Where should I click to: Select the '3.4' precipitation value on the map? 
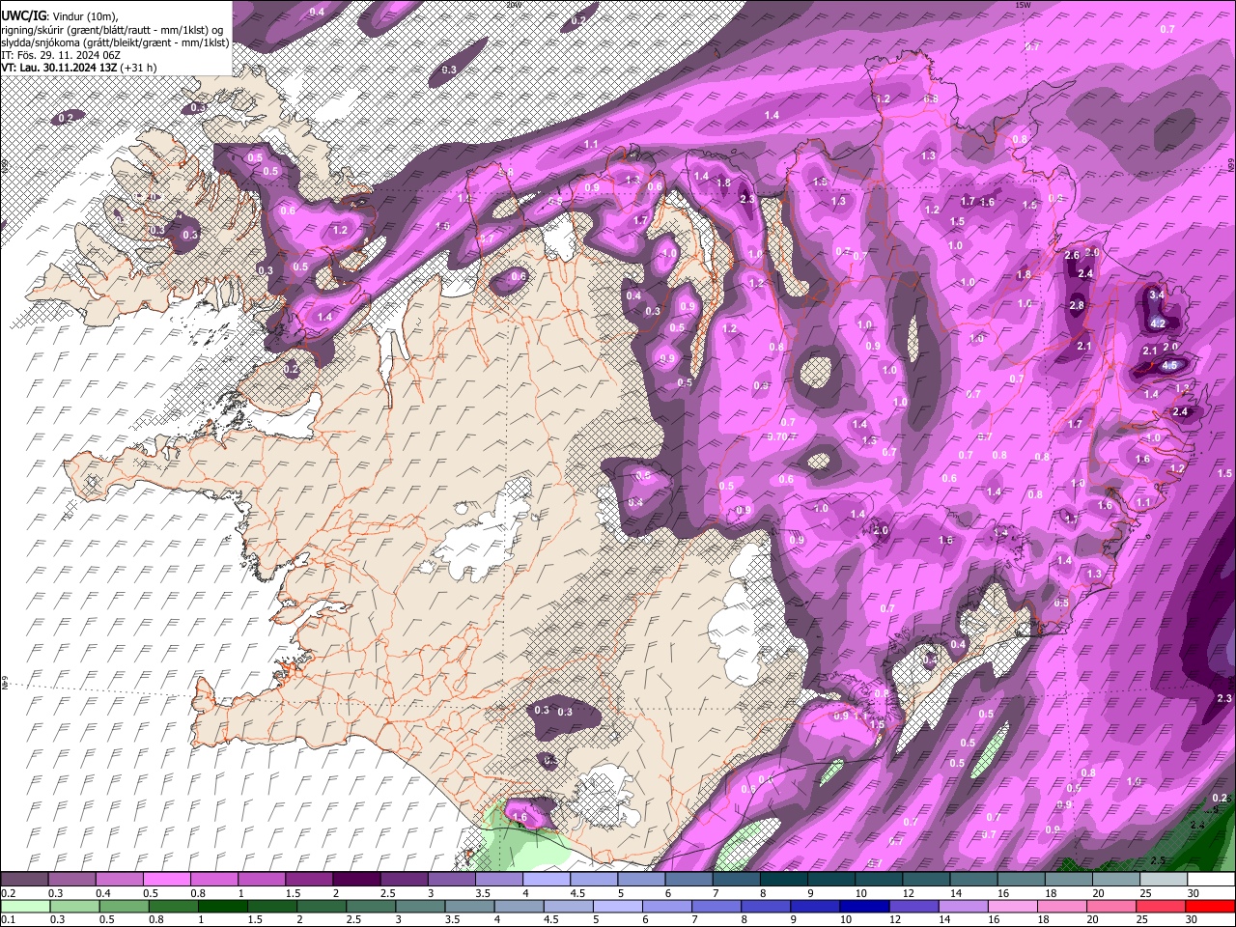1157,294
